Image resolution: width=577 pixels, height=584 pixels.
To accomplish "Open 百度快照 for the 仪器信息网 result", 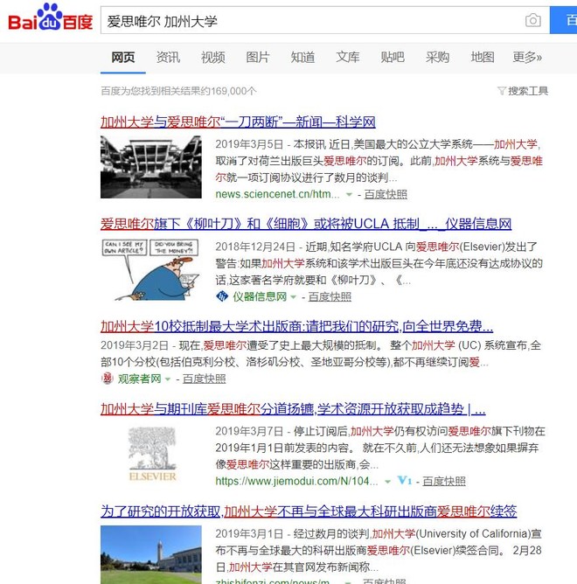I will [x=330, y=297].
